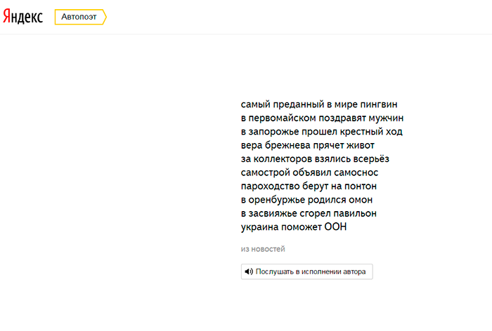Click the word "коллекторов" in the poem

(283, 158)
